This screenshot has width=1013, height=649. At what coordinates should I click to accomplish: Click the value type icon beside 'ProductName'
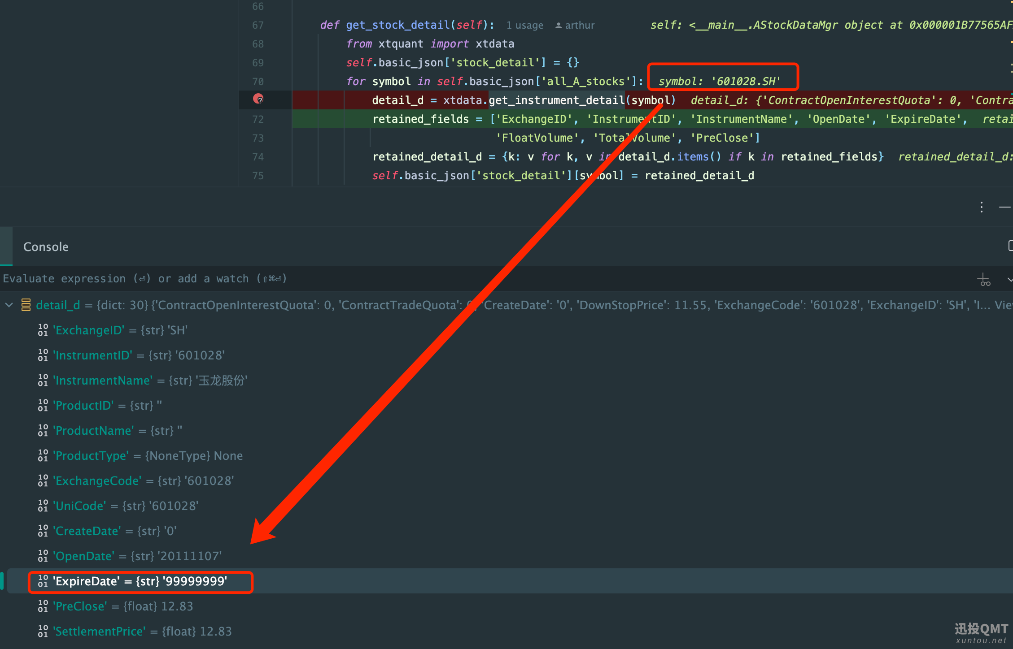pyautogui.click(x=43, y=431)
